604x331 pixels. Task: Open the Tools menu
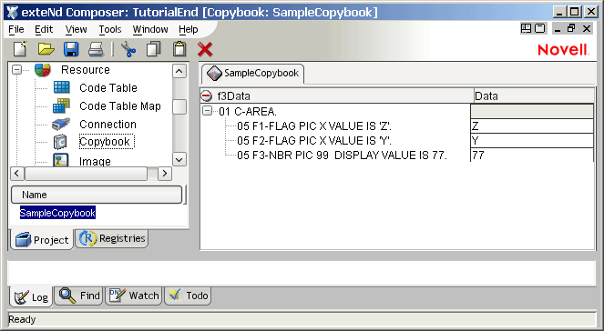(110, 29)
